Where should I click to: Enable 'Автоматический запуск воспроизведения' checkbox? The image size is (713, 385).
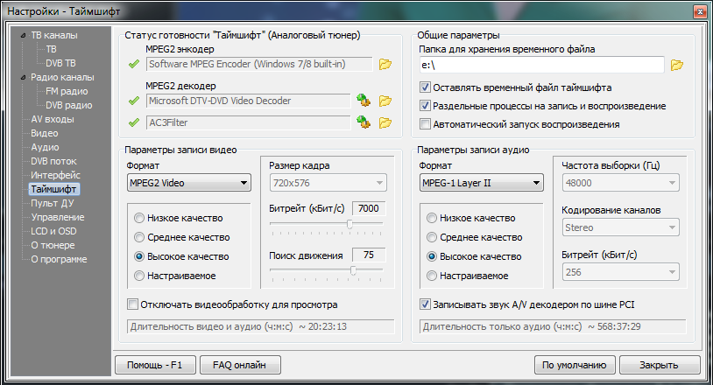pos(426,124)
